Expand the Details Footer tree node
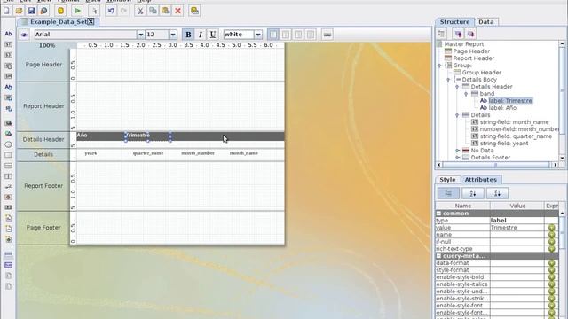The height and width of the screenshot is (319, 568). [x=458, y=158]
